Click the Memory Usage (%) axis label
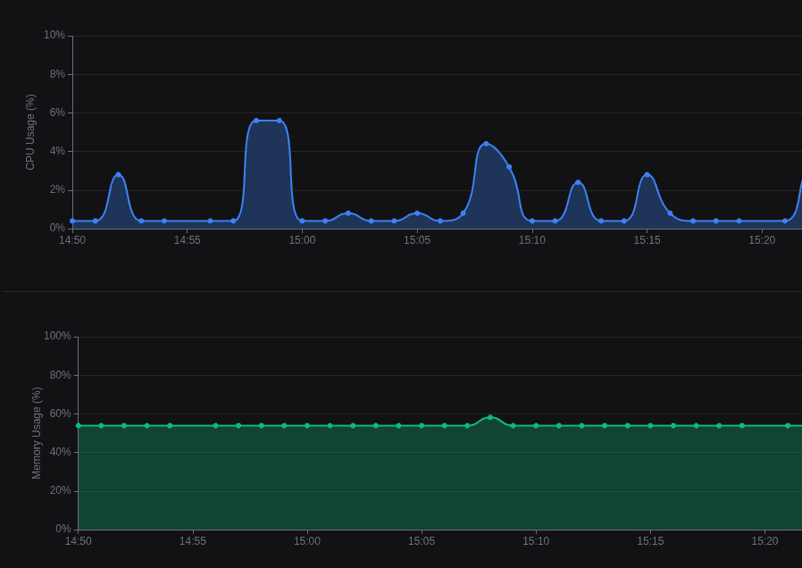The height and width of the screenshot is (568, 802). 37,431
